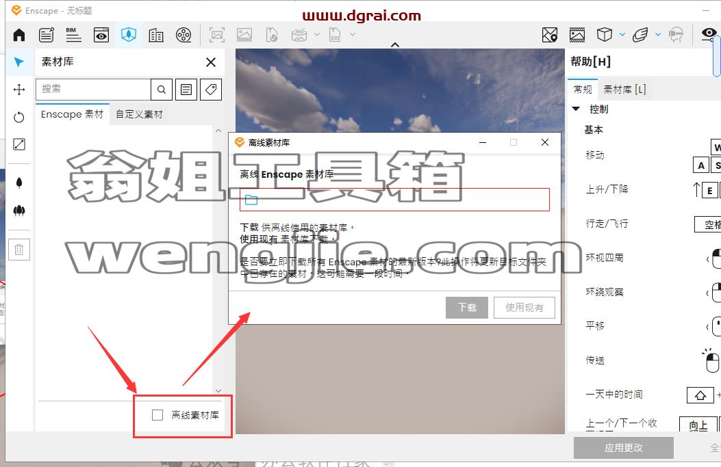Viewport: 721px width, 467px height.
Task: Click the A key icon beside 移动
Action: pyautogui.click(x=700, y=165)
